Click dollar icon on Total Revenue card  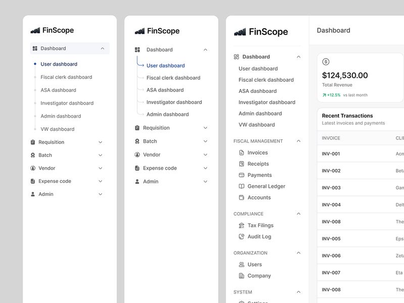[326, 62]
